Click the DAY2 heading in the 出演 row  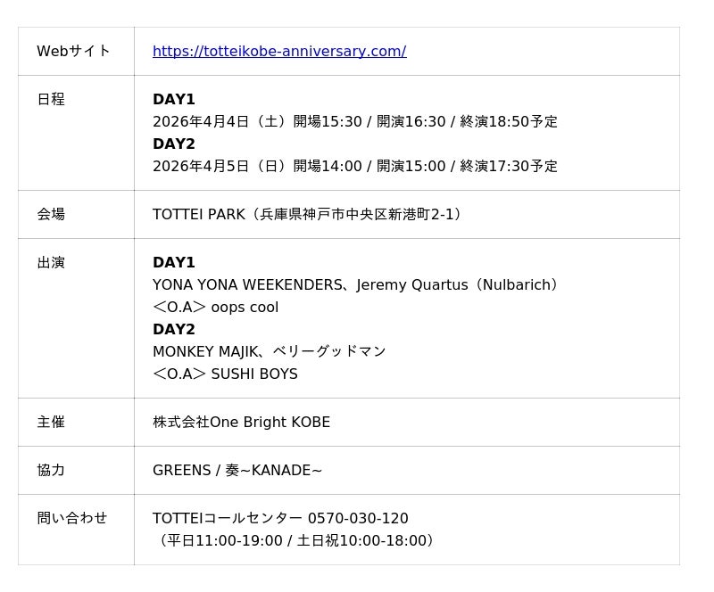pos(174,330)
